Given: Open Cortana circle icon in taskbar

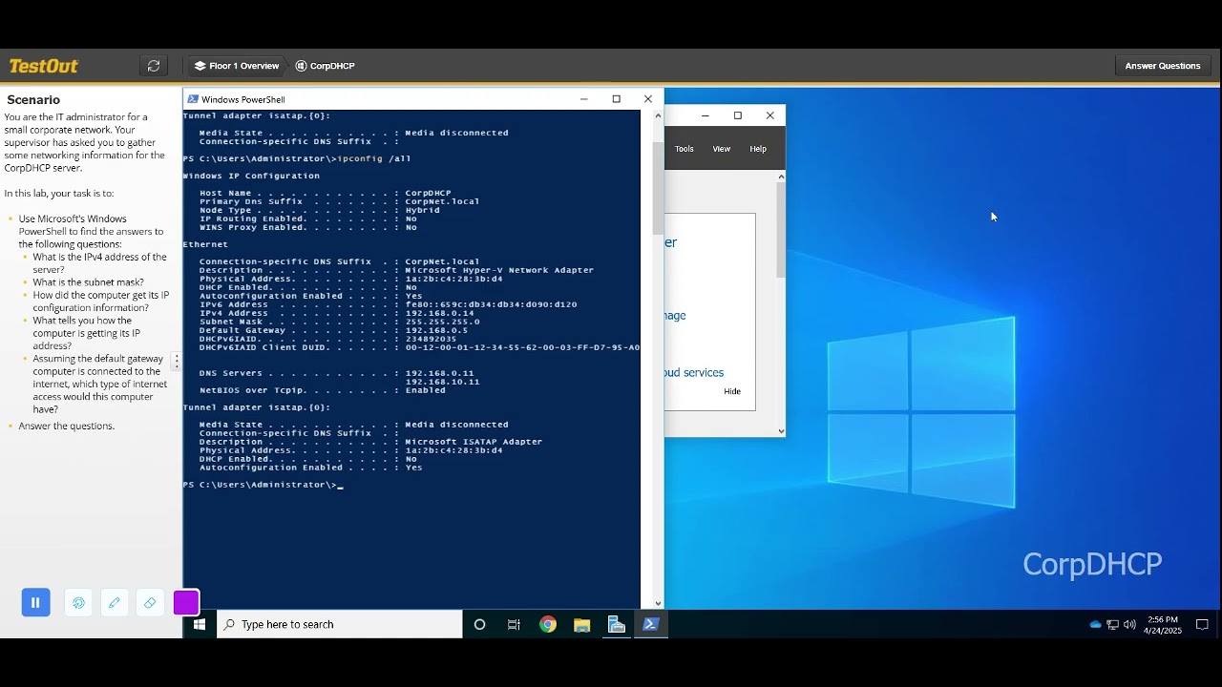Looking at the screenshot, I should 479,624.
